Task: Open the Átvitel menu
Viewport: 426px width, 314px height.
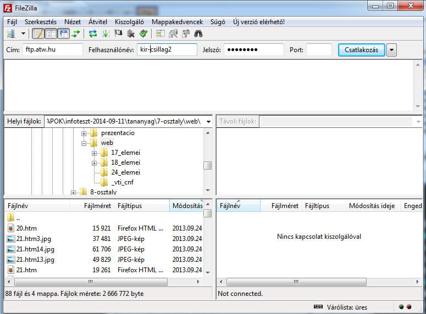Action: click(x=98, y=22)
